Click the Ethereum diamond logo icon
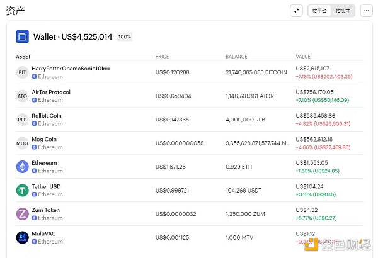The width and height of the screenshot is (378, 258). pyautogui.click(x=23, y=167)
